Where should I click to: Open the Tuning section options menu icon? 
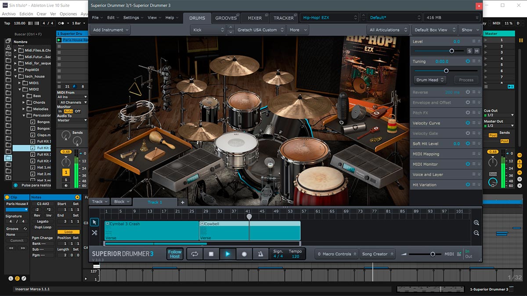474,61
